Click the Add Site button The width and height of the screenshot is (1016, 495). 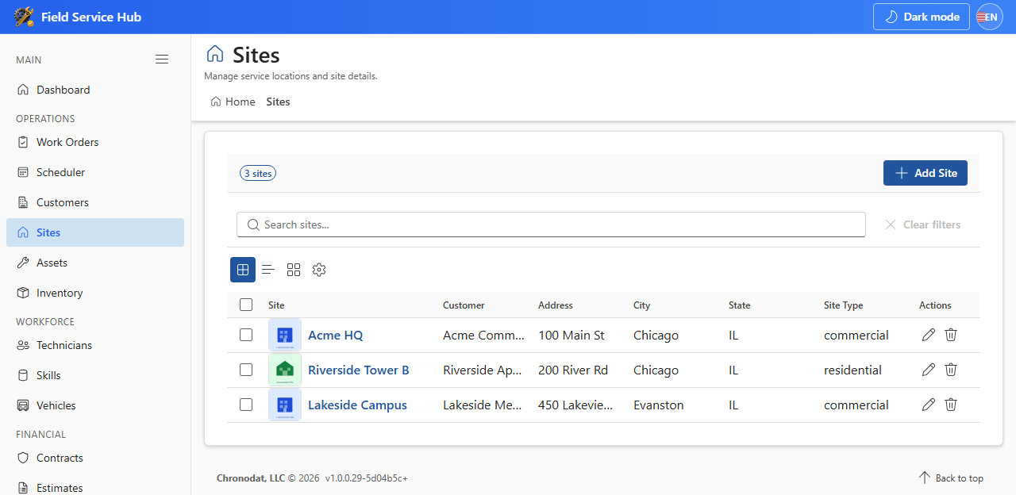point(926,173)
